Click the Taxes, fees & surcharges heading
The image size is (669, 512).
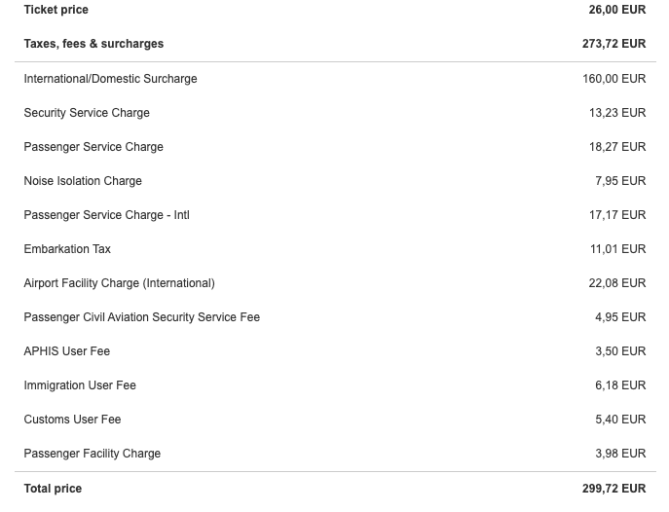(93, 44)
